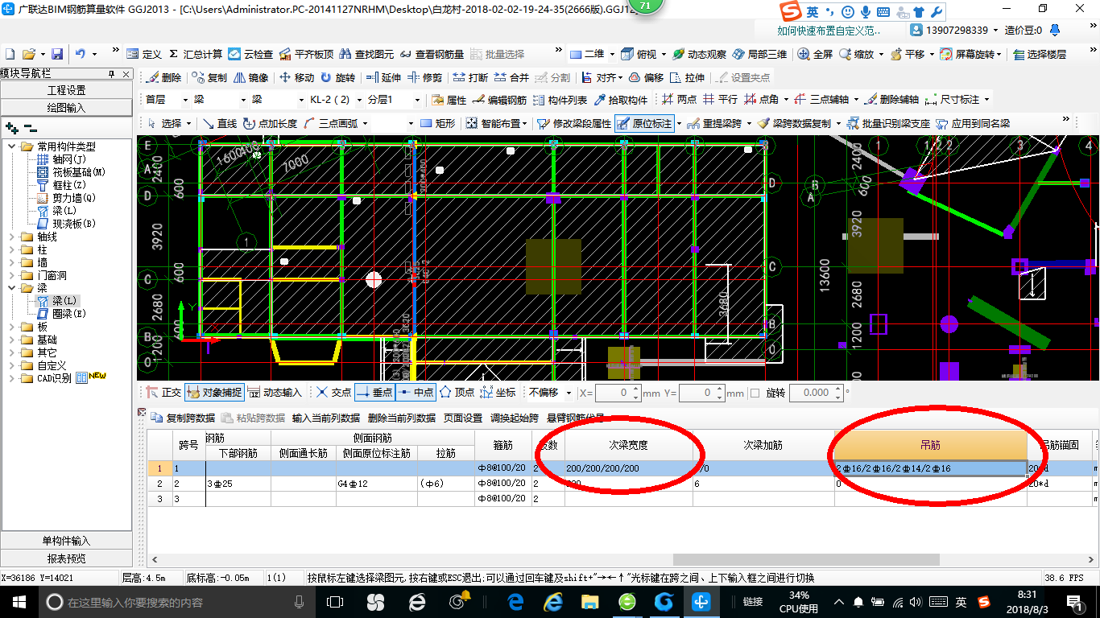This screenshot has width=1100, height=618.
Task: Toggle 垂点 perpendicular snap
Action: [374, 393]
